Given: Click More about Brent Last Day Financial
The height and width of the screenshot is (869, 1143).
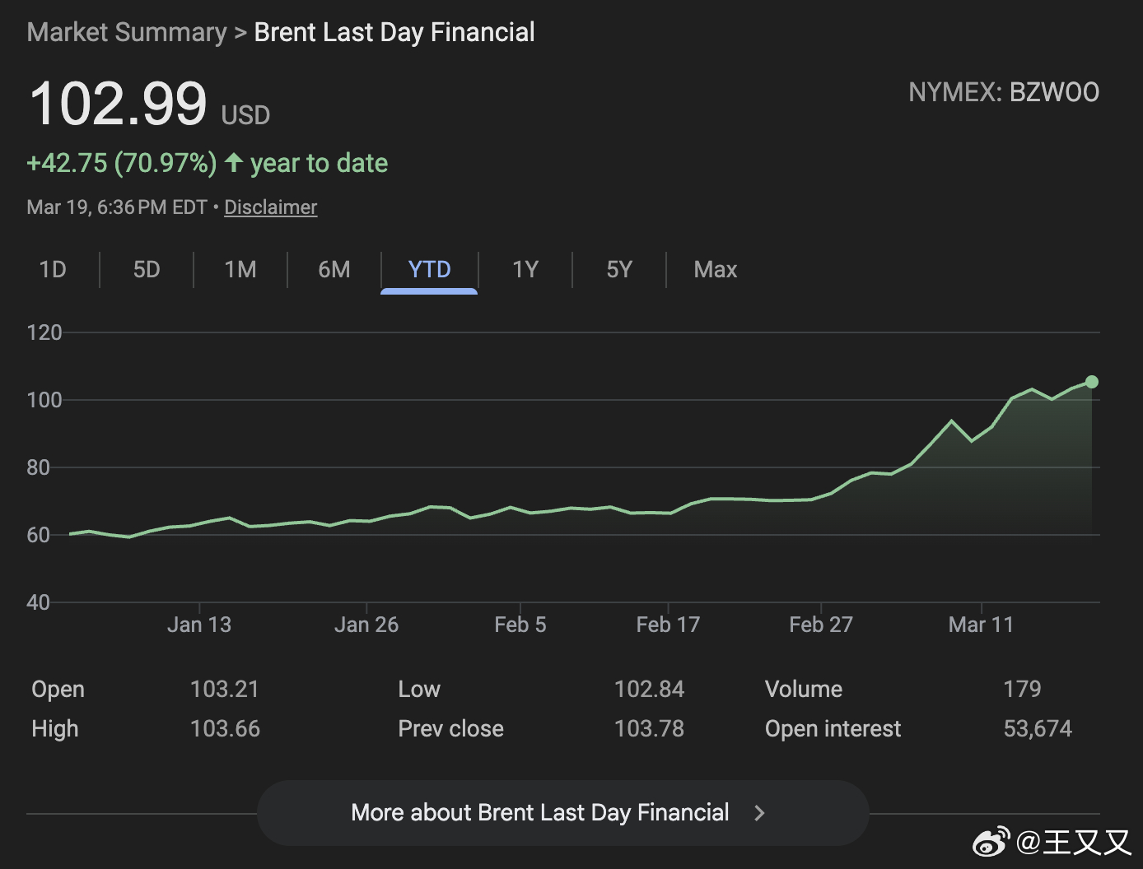Looking at the screenshot, I should [x=540, y=813].
